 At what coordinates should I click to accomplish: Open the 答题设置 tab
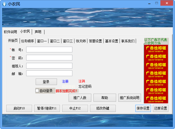click(95, 41)
